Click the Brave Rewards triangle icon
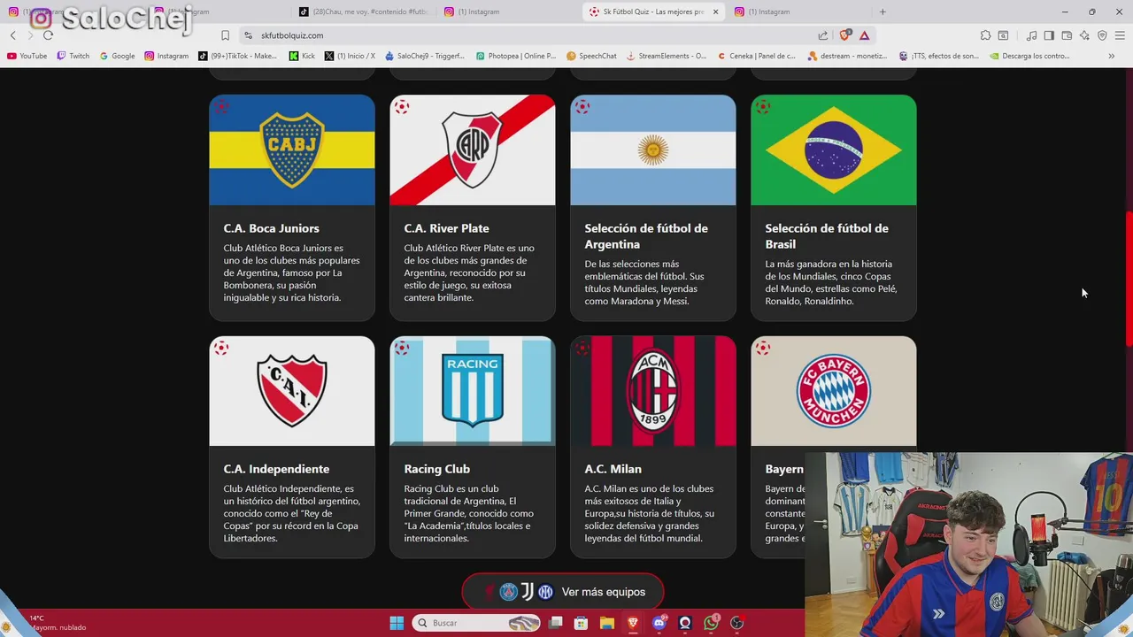The width and height of the screenshot is (1133, 637). click(x=864, y=35)
